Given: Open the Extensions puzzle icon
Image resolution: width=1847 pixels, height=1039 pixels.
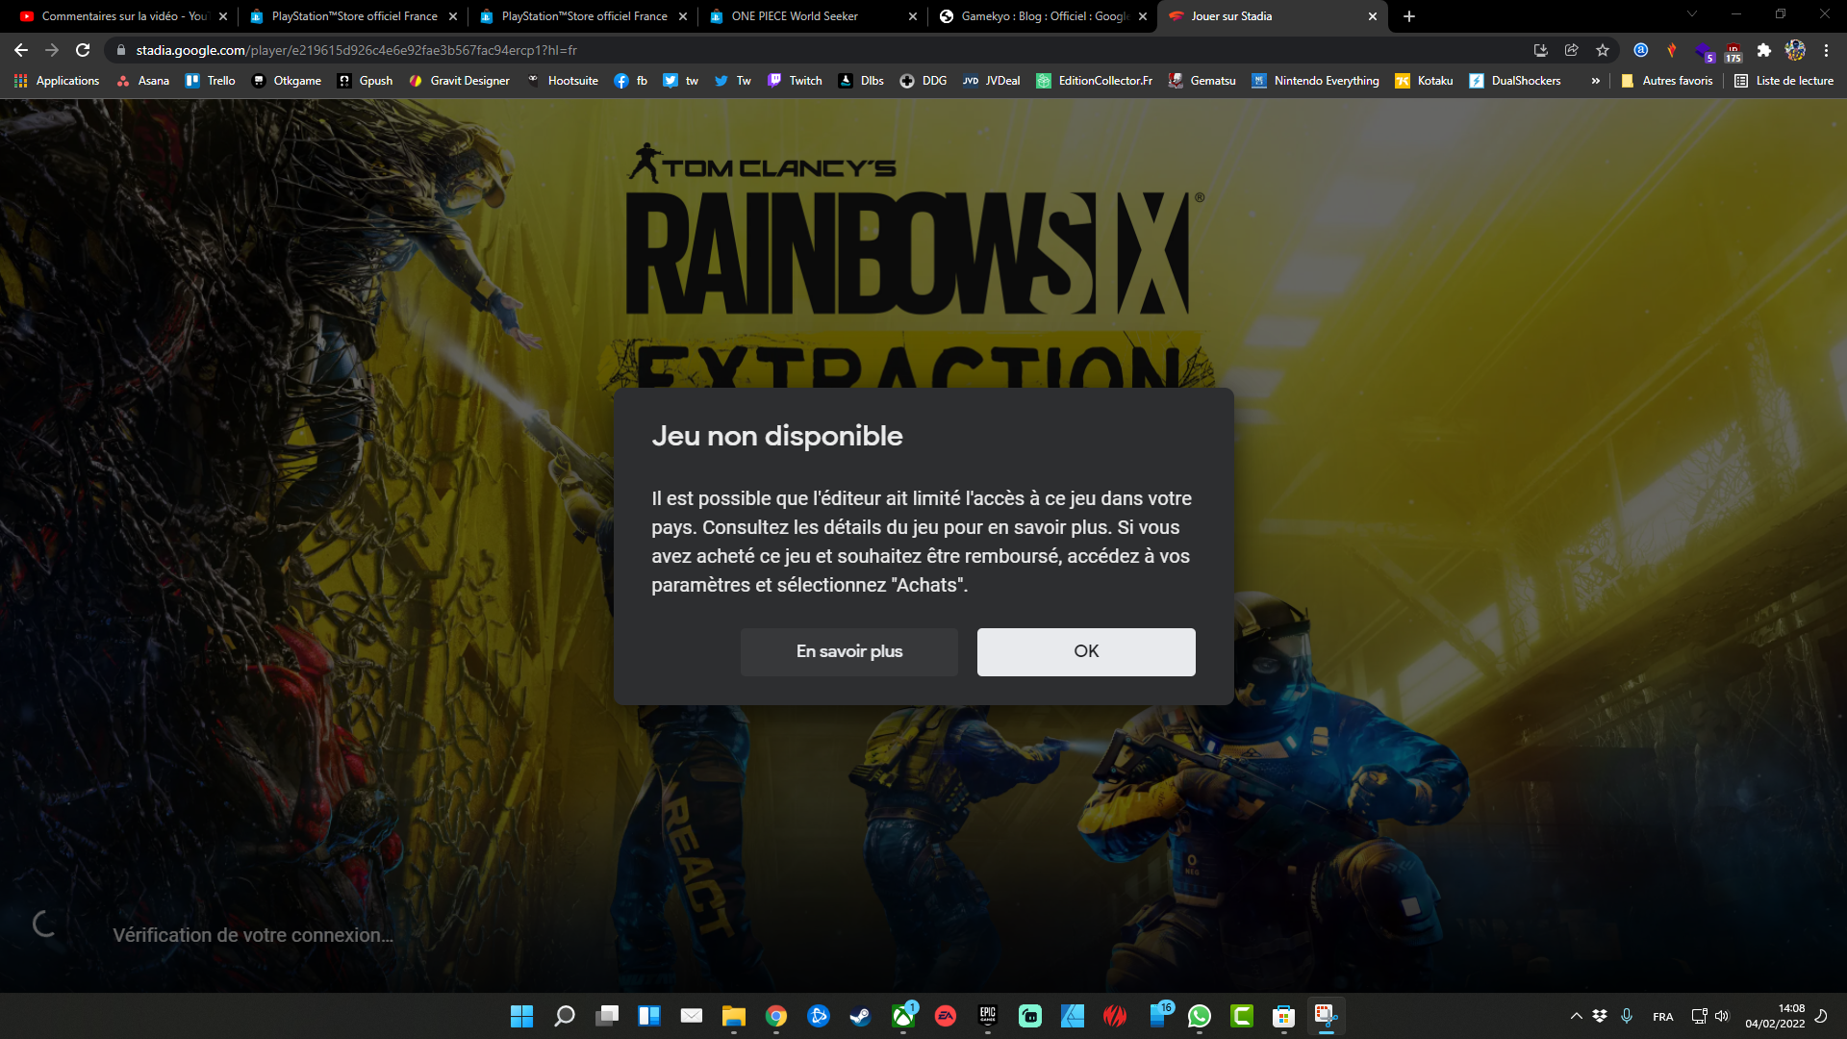Looking at the screenshot, I should [1764, 50].
